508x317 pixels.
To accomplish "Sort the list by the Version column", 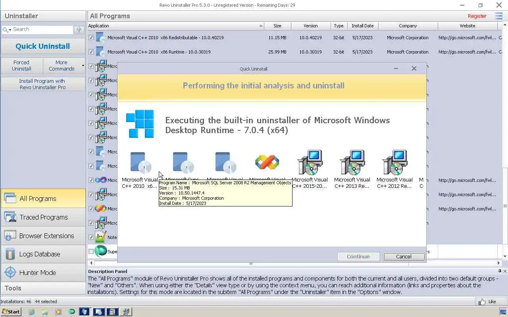I will (x=311, y=26).
